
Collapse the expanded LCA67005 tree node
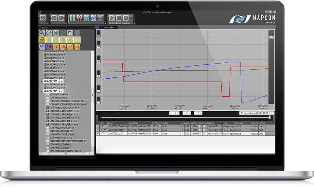(42, 91)
